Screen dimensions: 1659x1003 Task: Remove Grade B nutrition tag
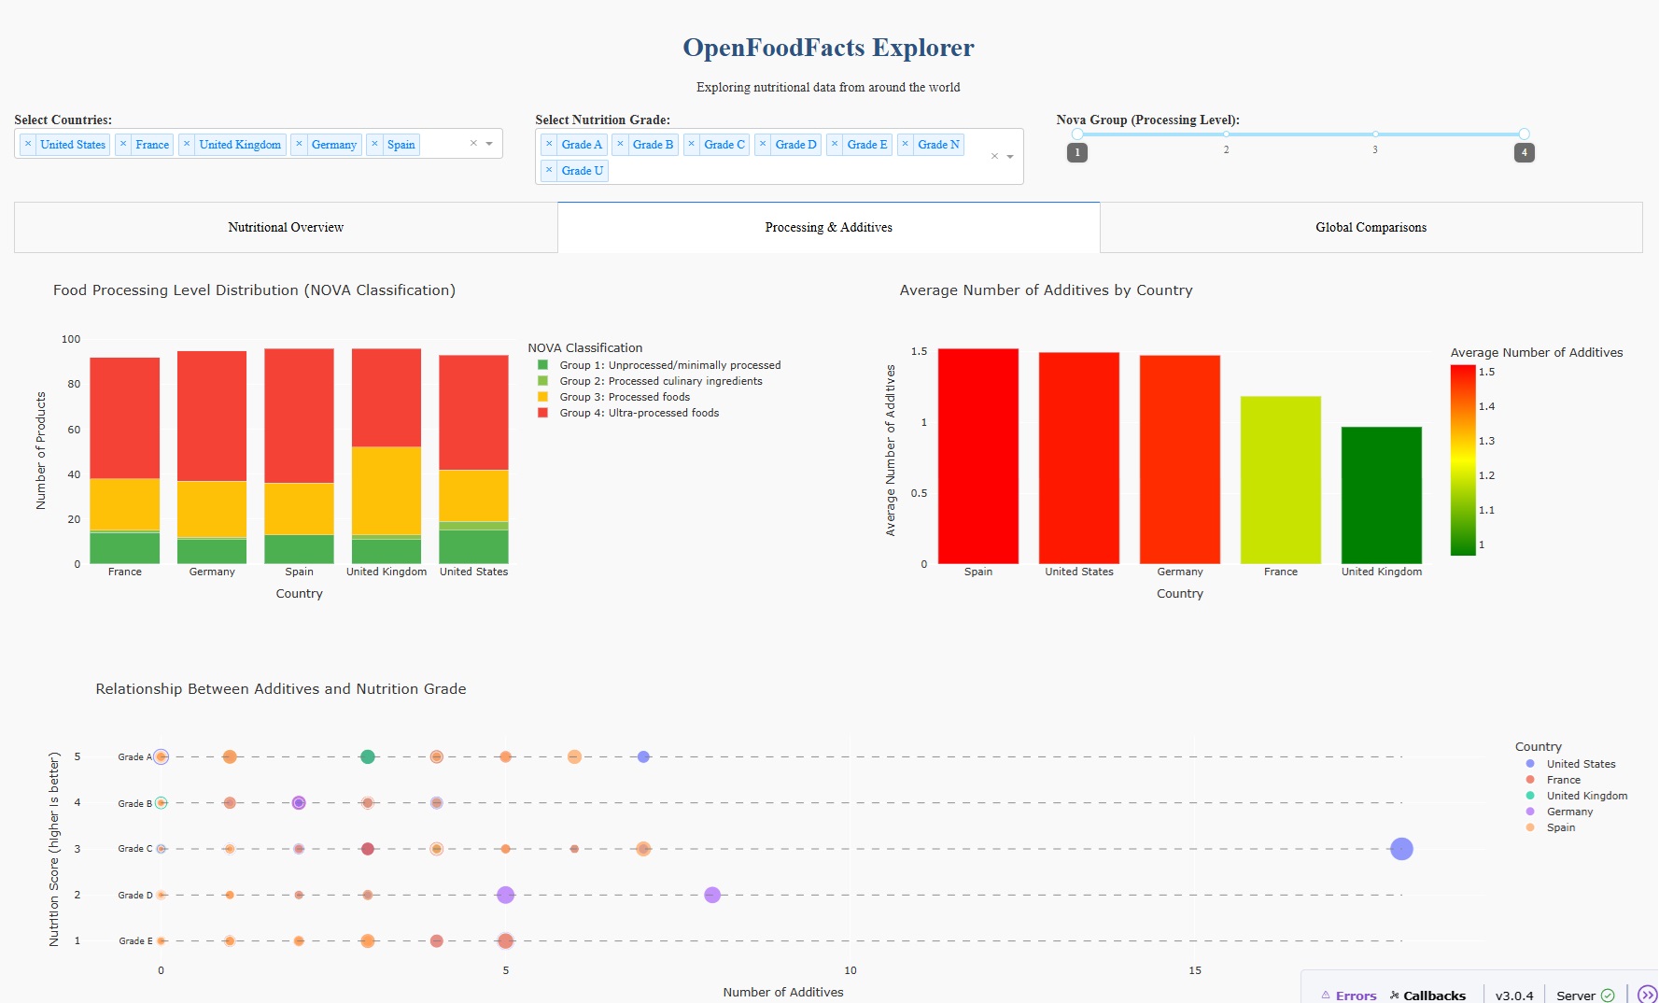tap(620, 145)
